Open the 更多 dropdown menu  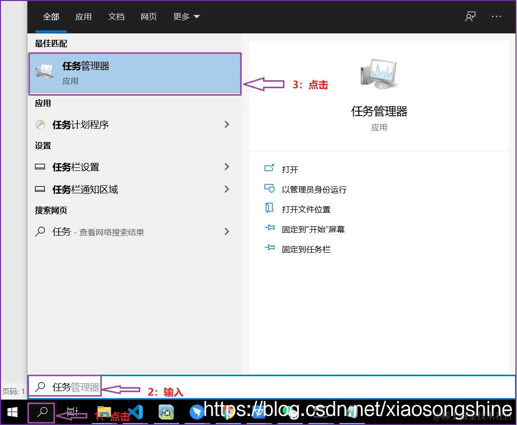(186, 17)
